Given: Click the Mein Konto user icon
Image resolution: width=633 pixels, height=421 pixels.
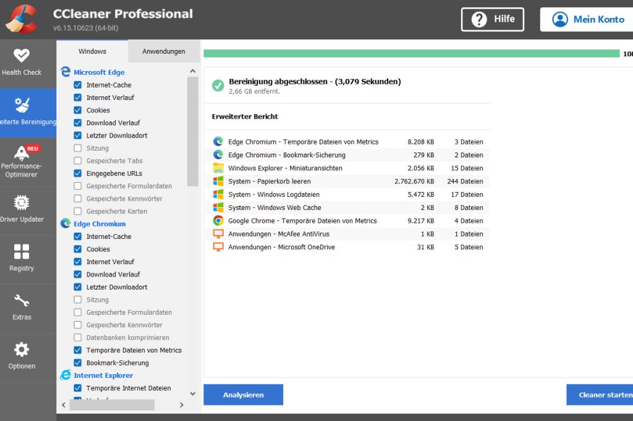Looking at the screenshot, I should (560, 19).
